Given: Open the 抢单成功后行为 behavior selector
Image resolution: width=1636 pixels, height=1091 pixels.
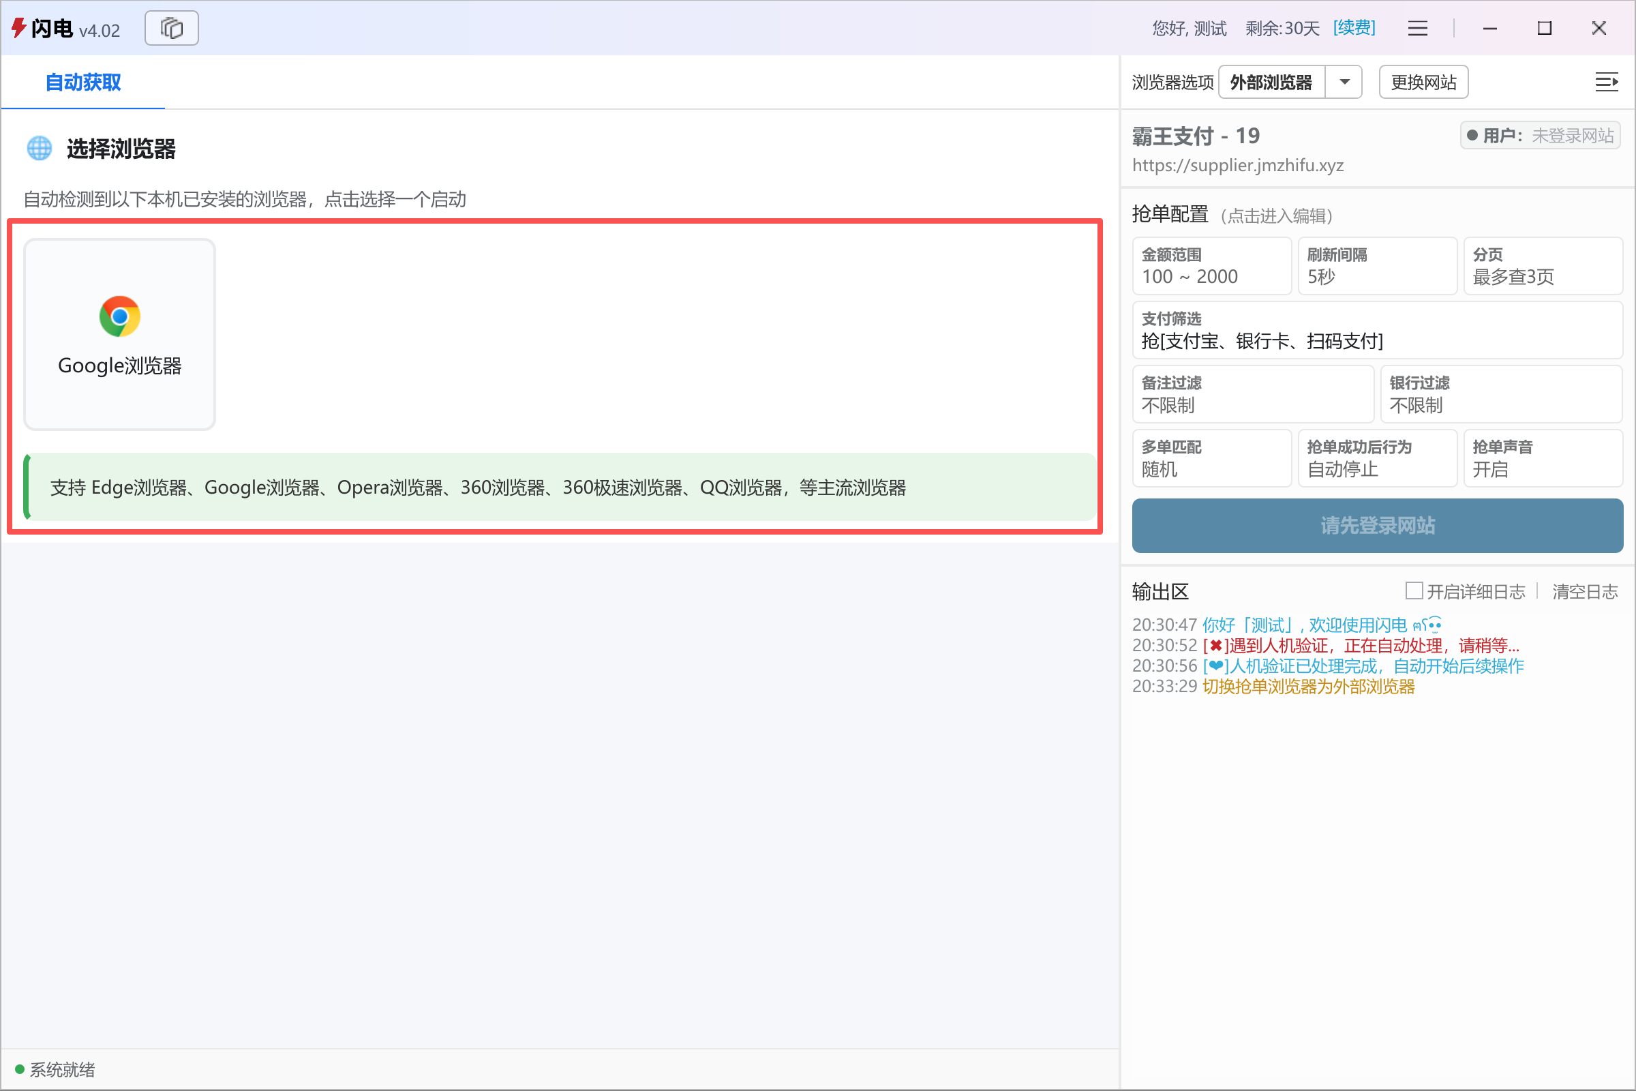Looking at the screenshot, I should 1377,458.
